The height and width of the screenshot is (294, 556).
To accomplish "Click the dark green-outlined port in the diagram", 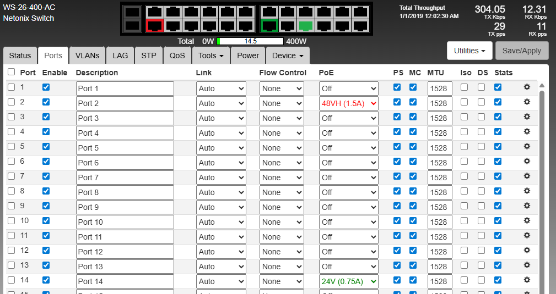I will (x=269, y=25).
